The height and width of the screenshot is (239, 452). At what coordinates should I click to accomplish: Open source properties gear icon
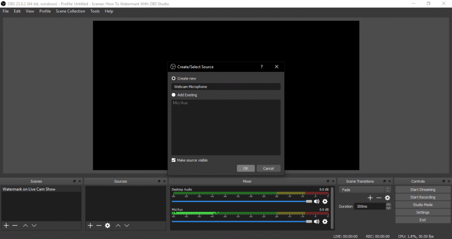click(108, 226)
